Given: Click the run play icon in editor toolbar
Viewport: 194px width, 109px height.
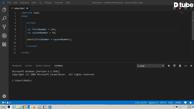Looking at the screenshot, I should point(180,8).
